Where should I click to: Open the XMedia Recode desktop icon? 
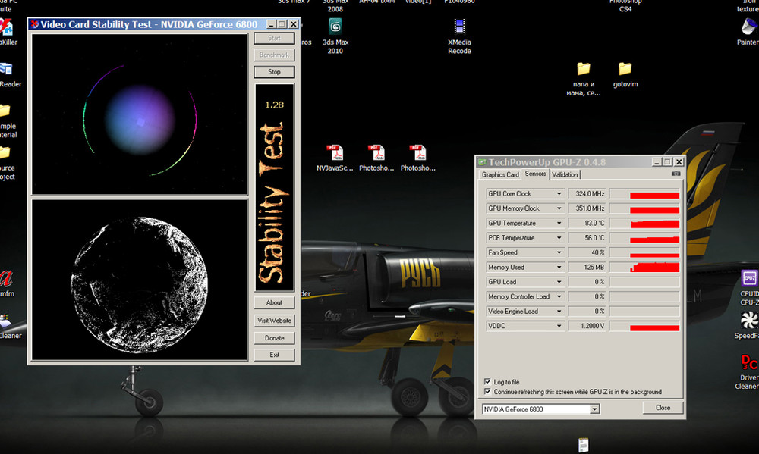(459, 27)
